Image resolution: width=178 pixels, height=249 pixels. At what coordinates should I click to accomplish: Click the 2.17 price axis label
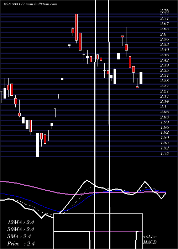[x=164, y=96]
